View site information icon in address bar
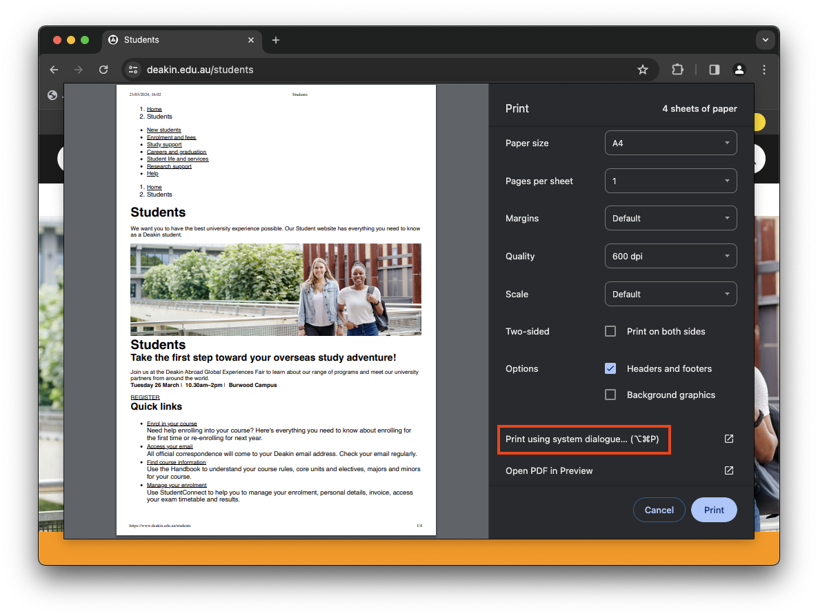Viewport: 818px width, 616px height. [134, 70]
